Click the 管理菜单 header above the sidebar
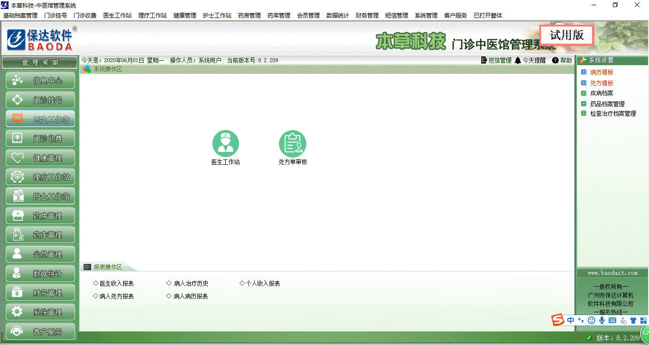This screenshot has height=345, width=649. point(40,63)
